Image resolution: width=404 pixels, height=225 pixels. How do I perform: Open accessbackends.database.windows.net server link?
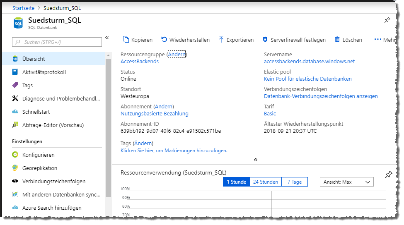309,62
